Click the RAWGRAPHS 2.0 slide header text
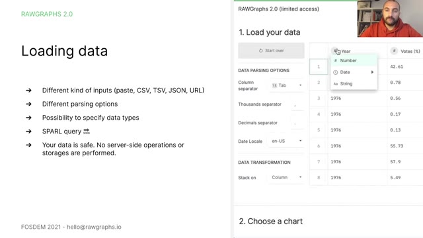Image resolution: width=423 pixels, height=238 pixels. (47, 14)
